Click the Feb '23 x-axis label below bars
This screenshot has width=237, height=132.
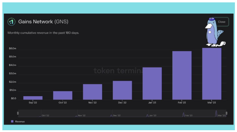[x=182, y=103]
